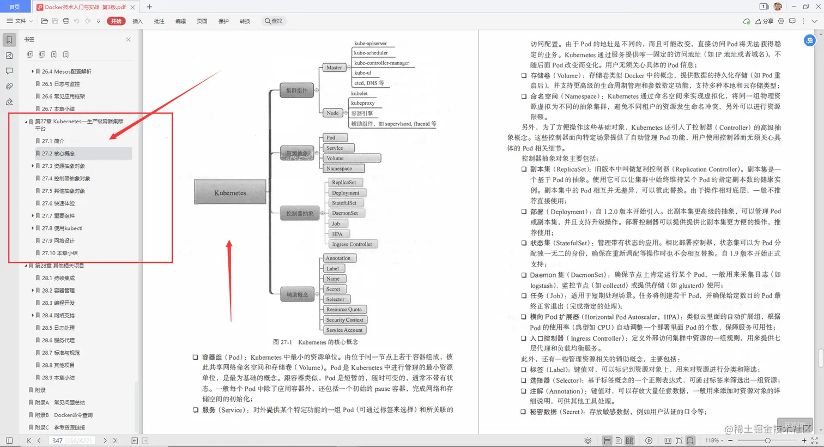Image resolution: width=824 pixels, height=447 pixels.
Task: Open the 文件 file menu dropdown
Action: [x=20, y=21]
